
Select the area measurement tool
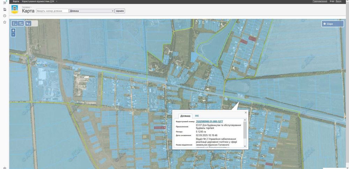click(21, 24)
